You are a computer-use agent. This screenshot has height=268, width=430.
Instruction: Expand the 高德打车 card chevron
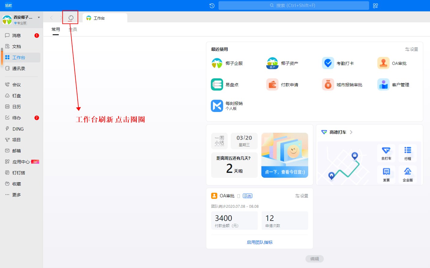[351, 132]
